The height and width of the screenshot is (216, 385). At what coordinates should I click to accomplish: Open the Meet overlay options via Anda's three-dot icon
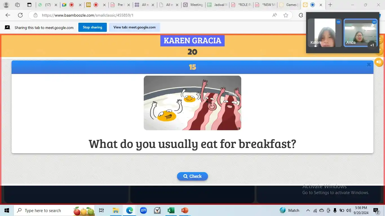[374, 22]
